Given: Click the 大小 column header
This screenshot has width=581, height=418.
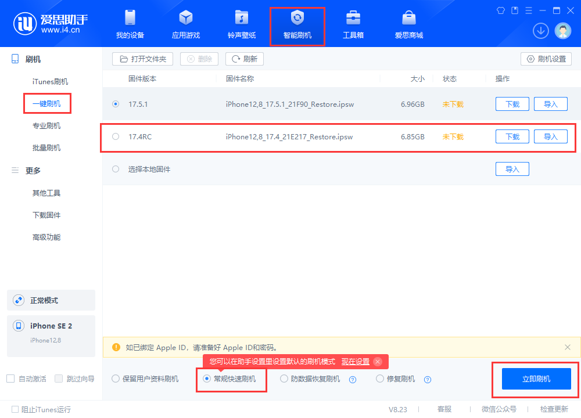Looking at the screenshot, I should [x=417, y=78].
